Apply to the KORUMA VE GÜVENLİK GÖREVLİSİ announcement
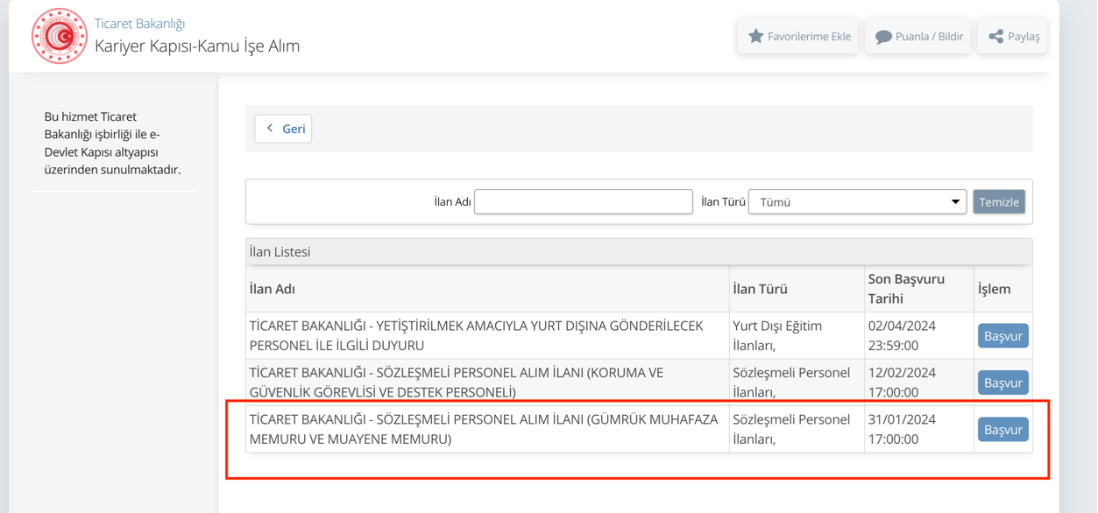Viewport: 1098px width, 513px height. pyautogui.click(x=1003, y=383)
